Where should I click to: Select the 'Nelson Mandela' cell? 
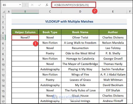click(x=113, y=43)
